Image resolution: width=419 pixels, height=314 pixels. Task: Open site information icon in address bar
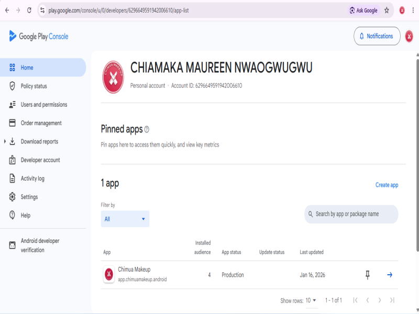coord(42,10)
